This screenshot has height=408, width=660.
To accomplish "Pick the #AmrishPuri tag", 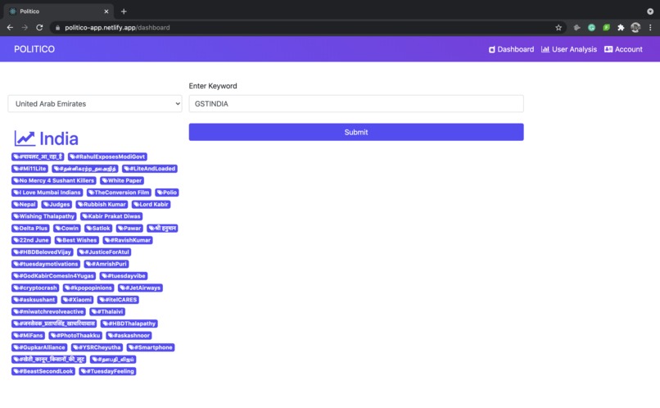I will (x=106, y=264).
